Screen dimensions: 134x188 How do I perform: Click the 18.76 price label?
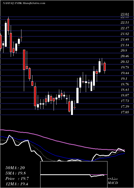click(x=125, y=84)
